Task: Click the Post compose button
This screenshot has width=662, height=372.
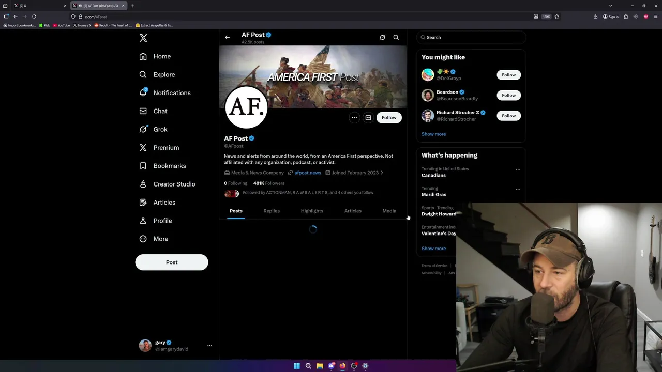Action: point(172,262)
